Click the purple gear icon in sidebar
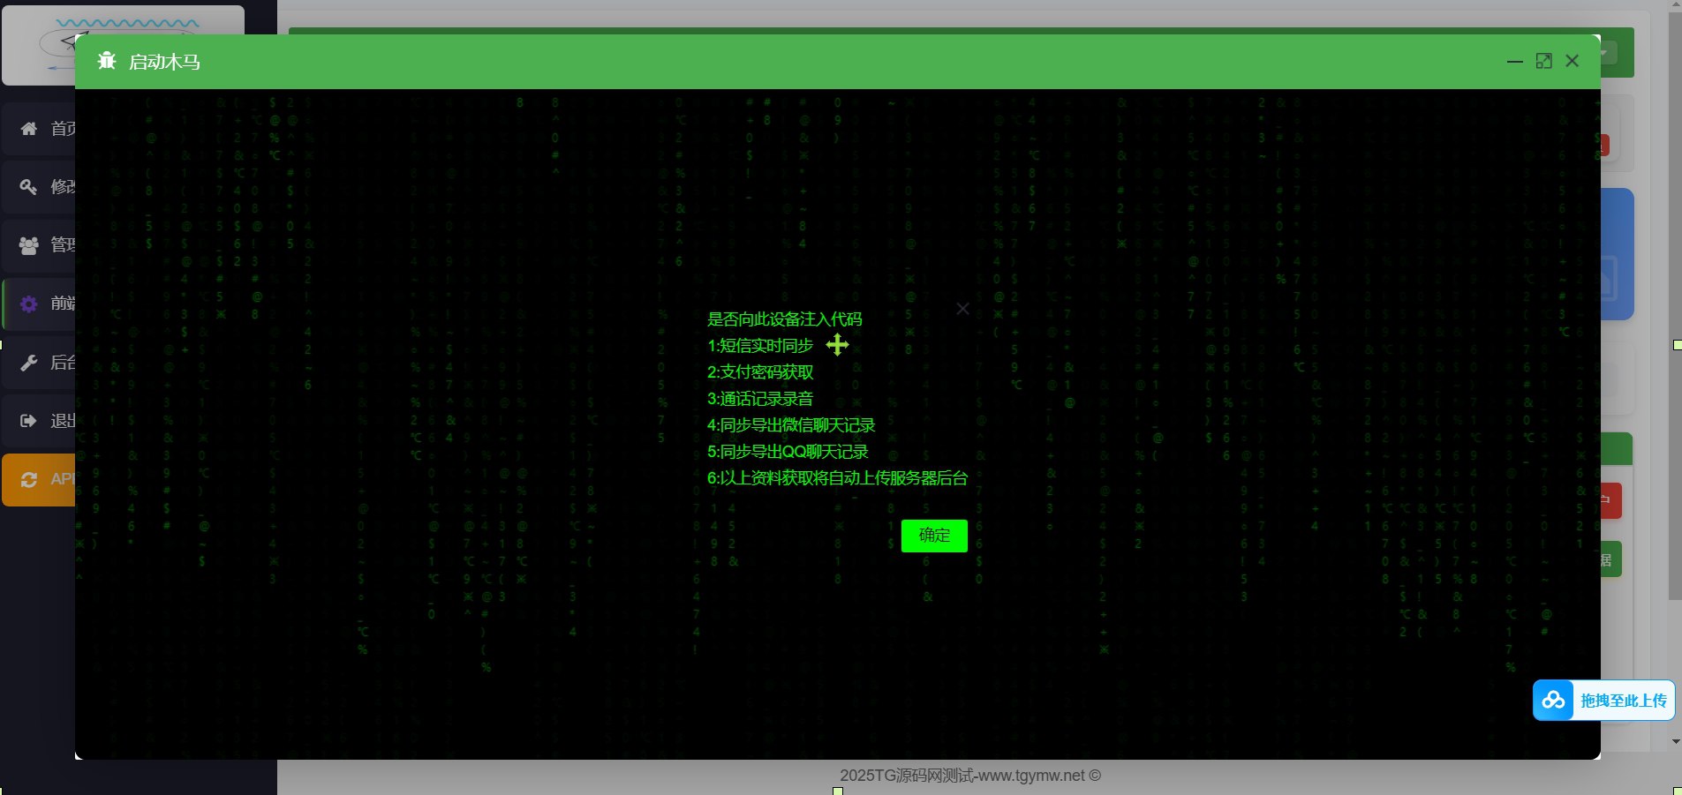The width and height of the screenshot is (1682, 795). [x=29, y=304]
